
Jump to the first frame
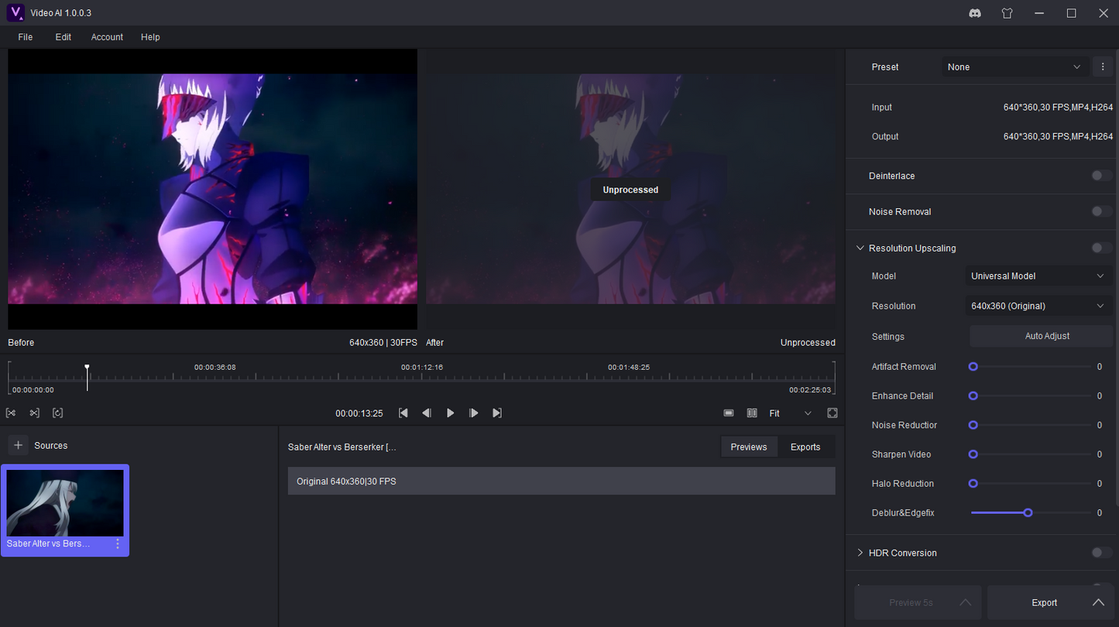point(403,413)
